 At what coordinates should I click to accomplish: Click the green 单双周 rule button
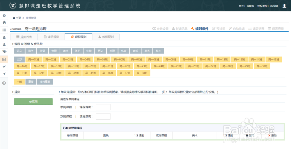33,102
